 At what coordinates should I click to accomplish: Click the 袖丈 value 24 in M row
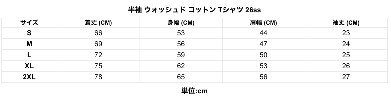346,44
